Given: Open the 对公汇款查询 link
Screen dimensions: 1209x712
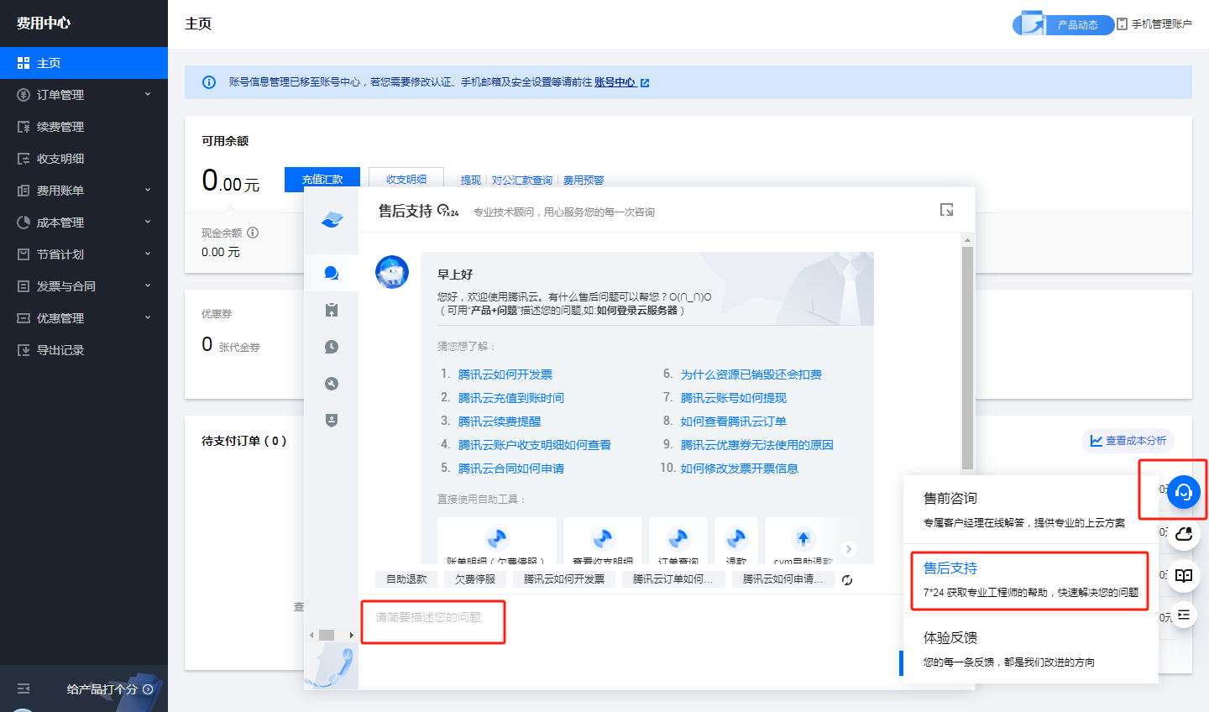Looking at the screenshot, I should (x=522, y=181).
